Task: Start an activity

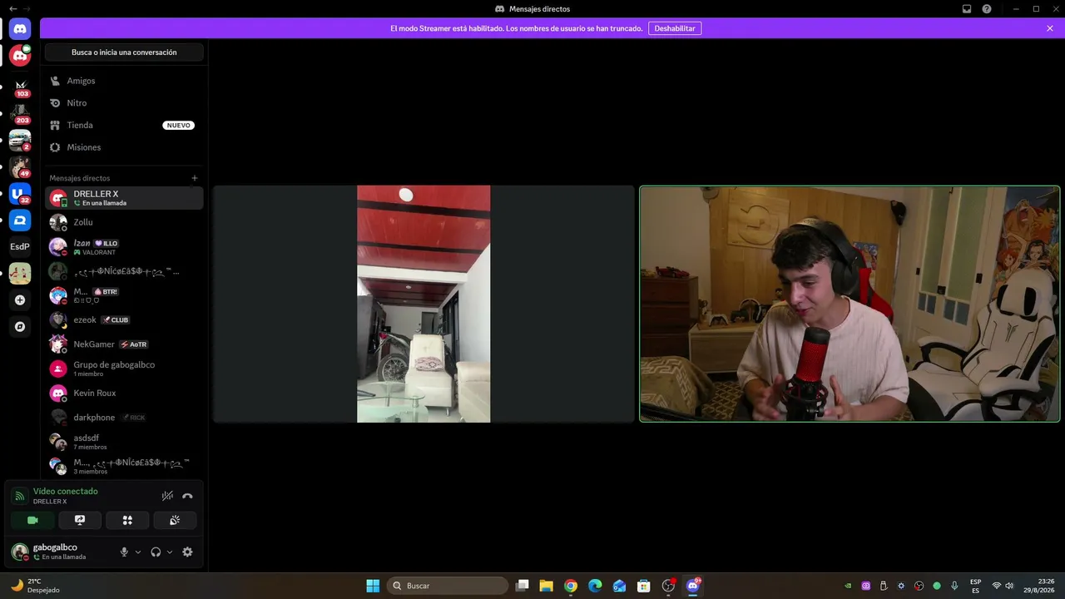Action: pyautogui.click(x=127, y=520)
